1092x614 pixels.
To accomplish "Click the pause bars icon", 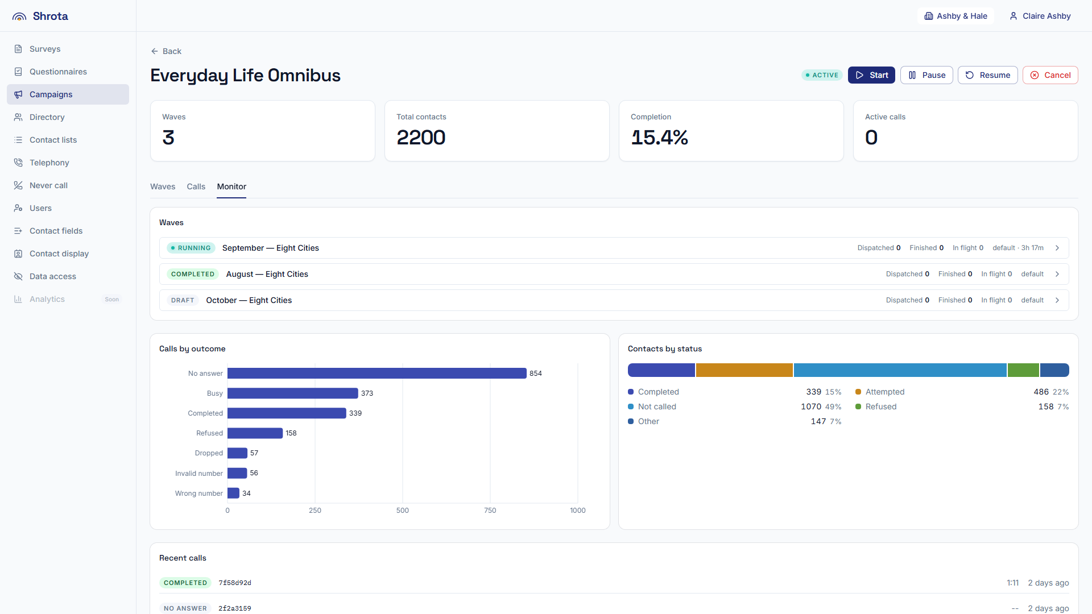I will tap(912, 75).
